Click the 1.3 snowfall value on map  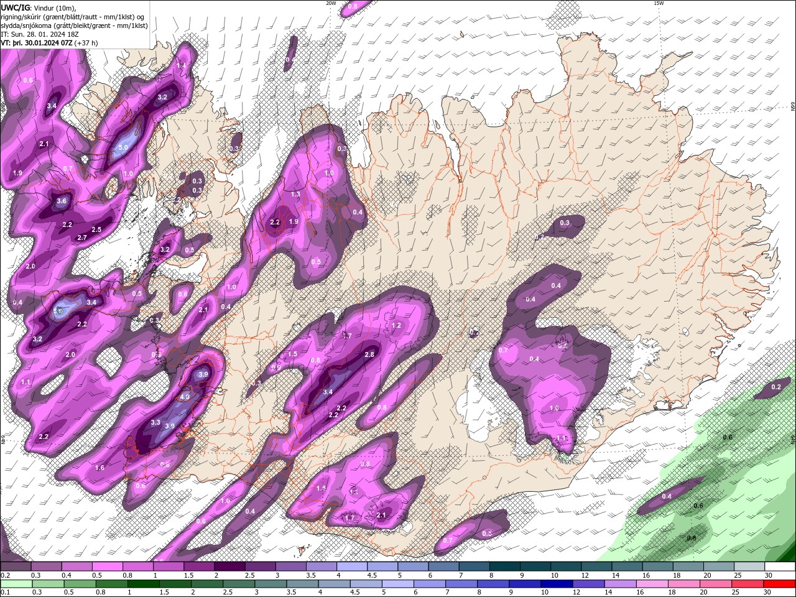(295, 194)
